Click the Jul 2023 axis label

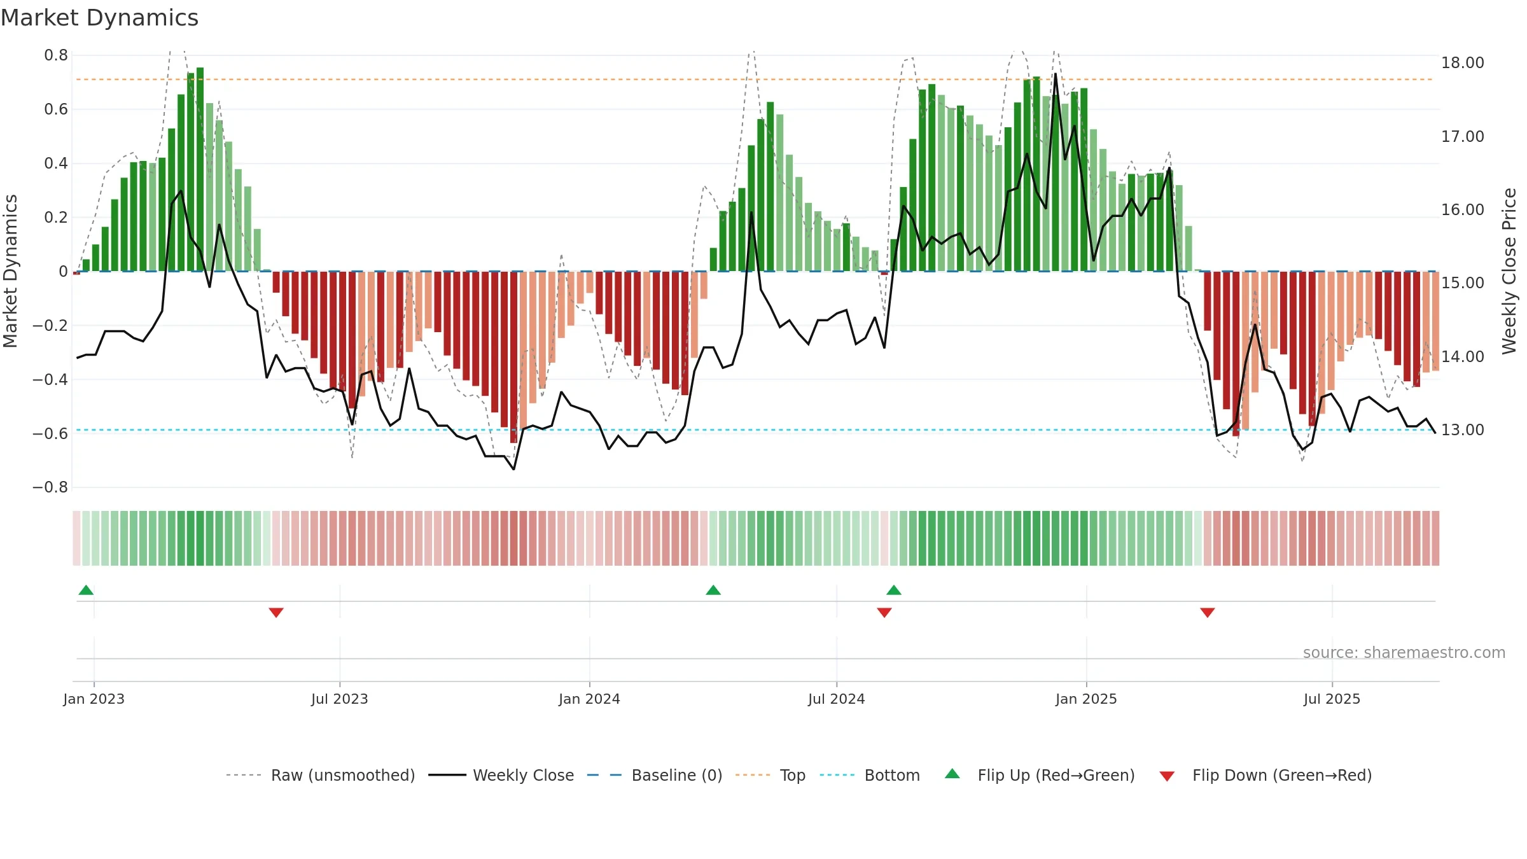(x=340, y=699)
